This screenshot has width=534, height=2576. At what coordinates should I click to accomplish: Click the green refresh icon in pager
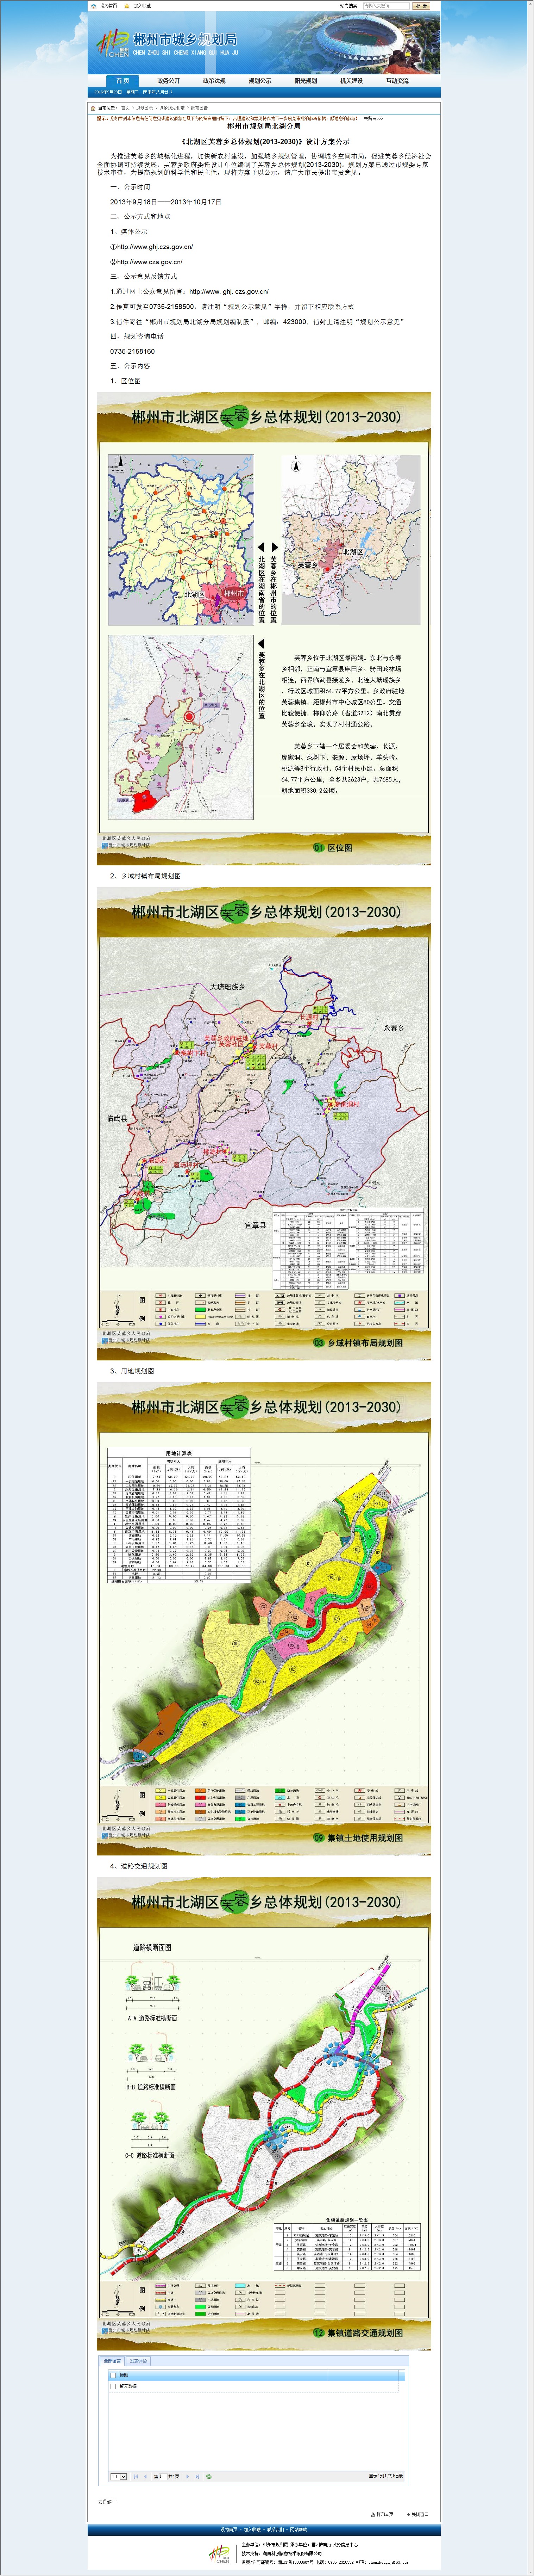click(x=209, y=2477)
